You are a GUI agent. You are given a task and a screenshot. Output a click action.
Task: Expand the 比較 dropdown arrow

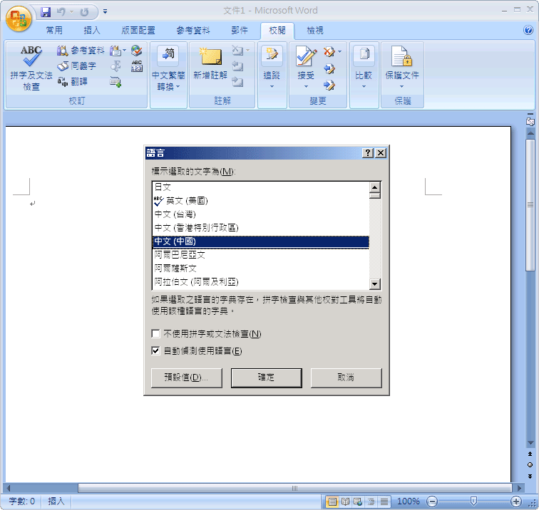click(x=364, y=87)
